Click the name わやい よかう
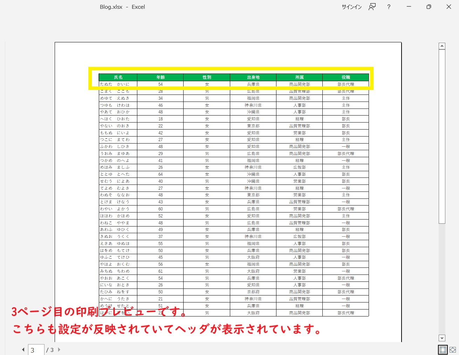 click(x=115, y=209)
